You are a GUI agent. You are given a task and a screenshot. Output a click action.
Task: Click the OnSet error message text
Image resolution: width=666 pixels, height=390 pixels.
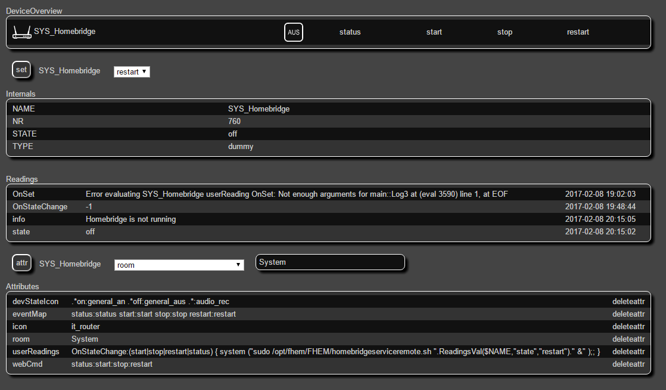297,194
